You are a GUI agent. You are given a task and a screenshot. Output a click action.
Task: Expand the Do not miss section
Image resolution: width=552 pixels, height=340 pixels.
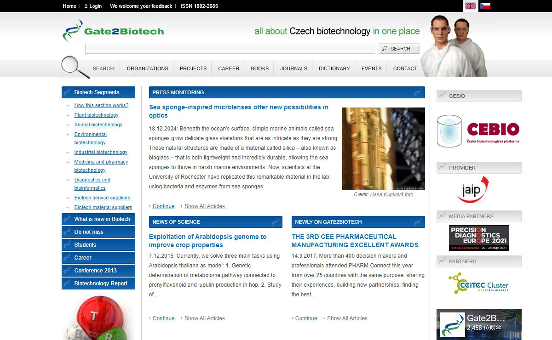click(x=98, y=232)
